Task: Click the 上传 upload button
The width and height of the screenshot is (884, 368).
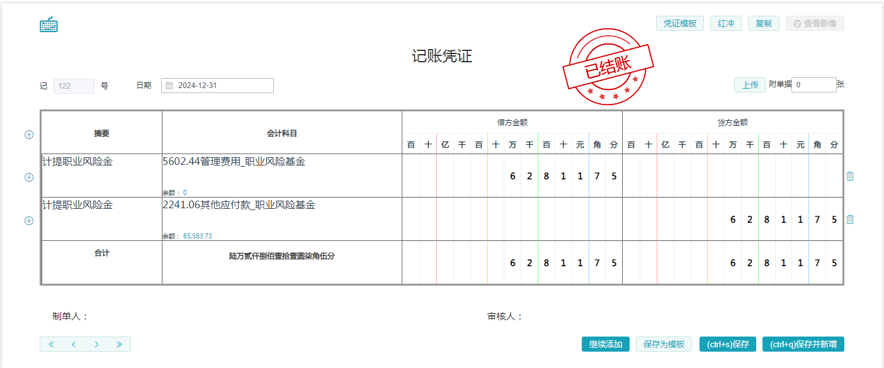Action: click(749, 85)
